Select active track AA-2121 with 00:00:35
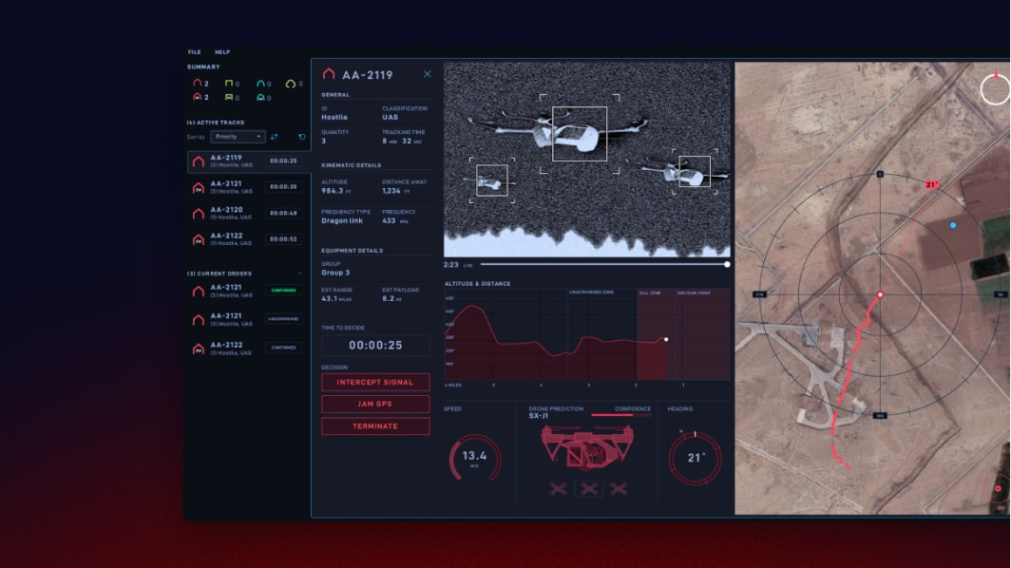1011x568 pixels. (x=249, y=188)
